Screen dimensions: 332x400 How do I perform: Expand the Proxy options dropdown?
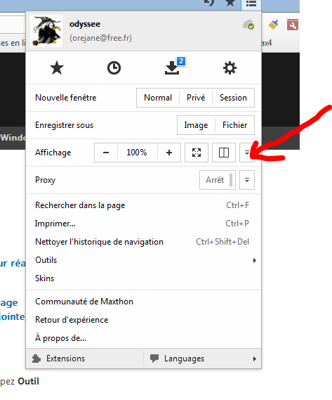click(x=247, y=180)
